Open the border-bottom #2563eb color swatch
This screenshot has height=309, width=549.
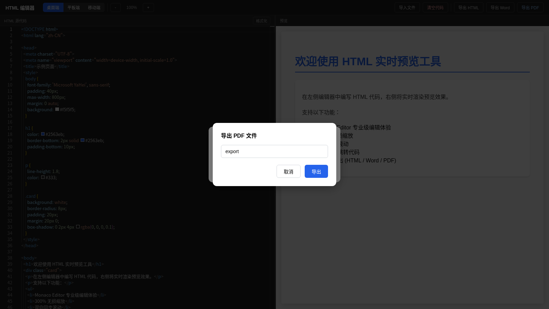[x=82, y=140]
